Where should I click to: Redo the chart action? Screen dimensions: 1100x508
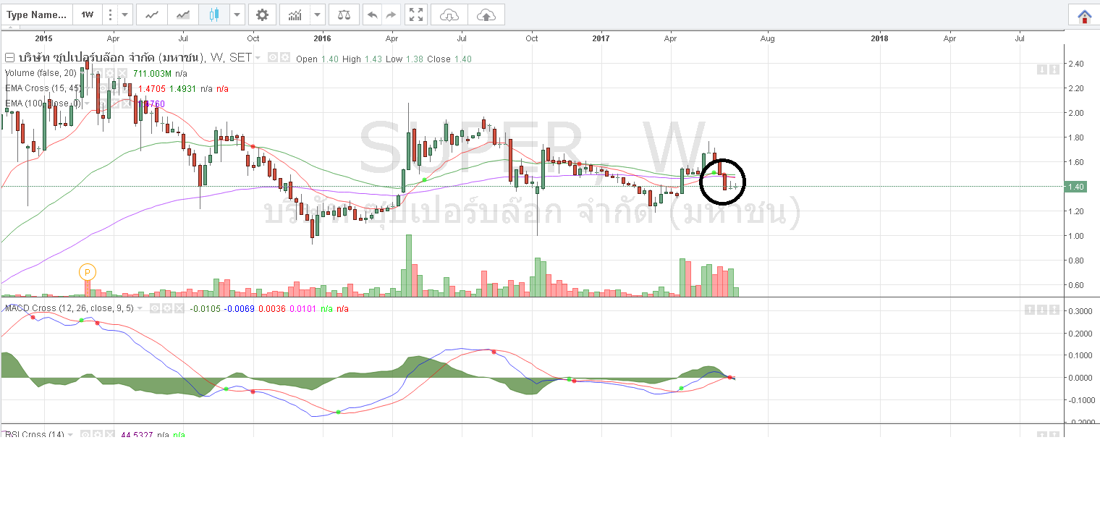(391, 14)
